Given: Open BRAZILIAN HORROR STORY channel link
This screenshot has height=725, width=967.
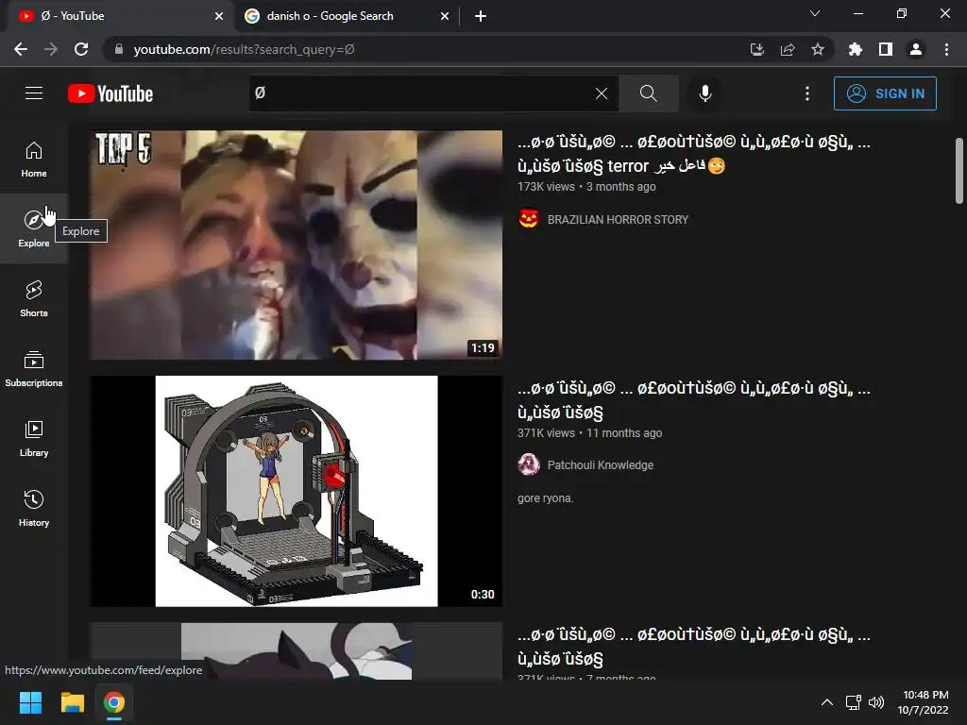Looking at the screenshot, I should point(618,219).
